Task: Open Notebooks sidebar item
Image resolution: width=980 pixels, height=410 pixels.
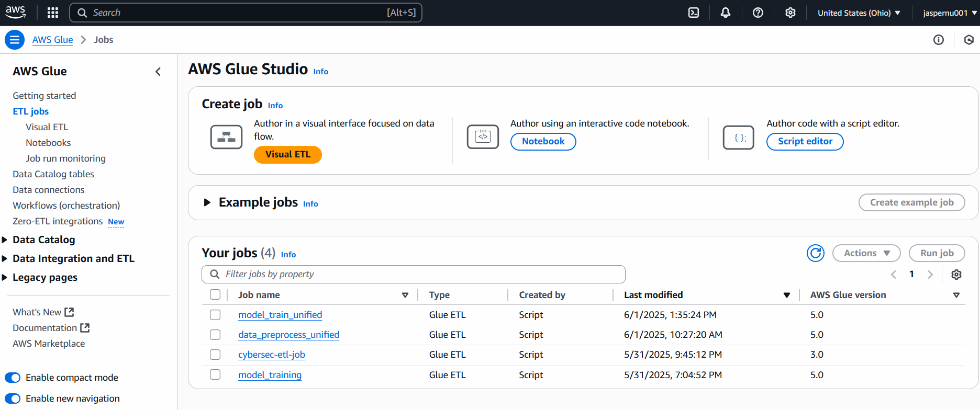Action: (48, 143)
